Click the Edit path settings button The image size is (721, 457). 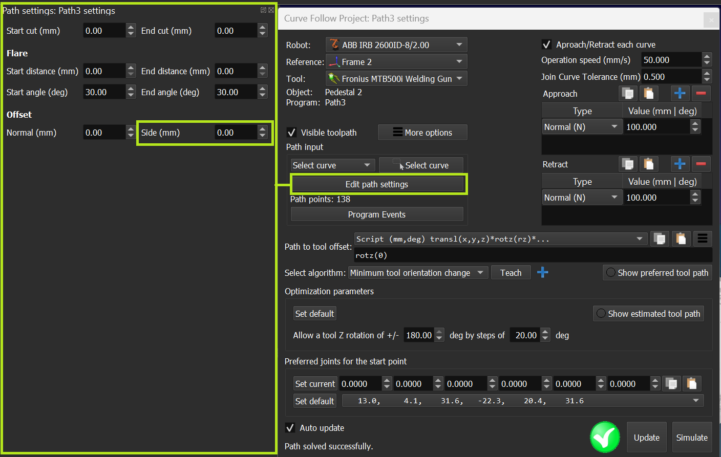[x=377, y=184]
